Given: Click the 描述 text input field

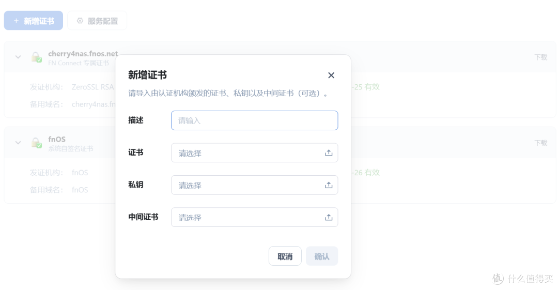Looking at the screenshot, I should (x=254, y=120).
